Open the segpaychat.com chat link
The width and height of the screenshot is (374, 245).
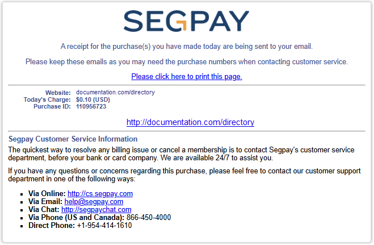coord(96,209)
